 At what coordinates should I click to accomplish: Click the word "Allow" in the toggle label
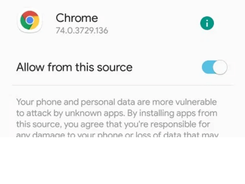pos(30,67)
